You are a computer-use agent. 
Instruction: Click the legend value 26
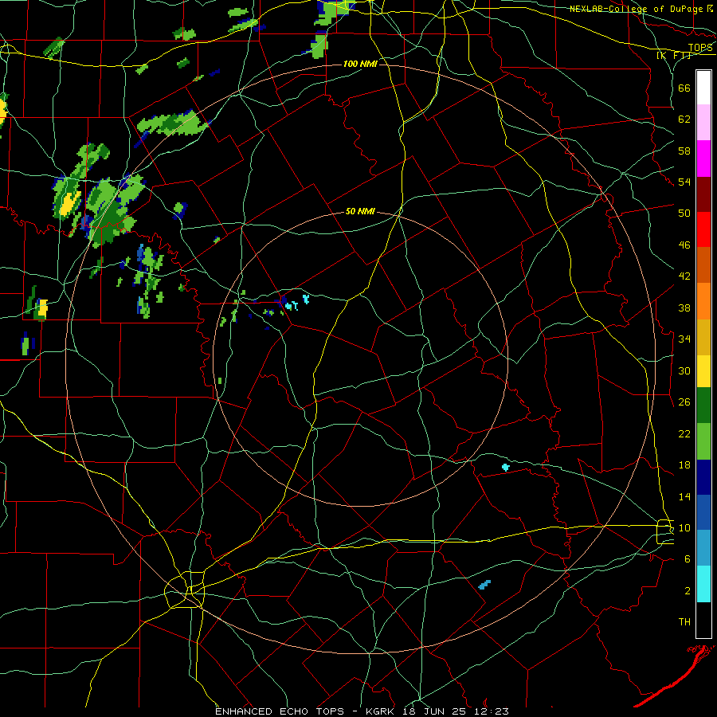pos(684,402)
